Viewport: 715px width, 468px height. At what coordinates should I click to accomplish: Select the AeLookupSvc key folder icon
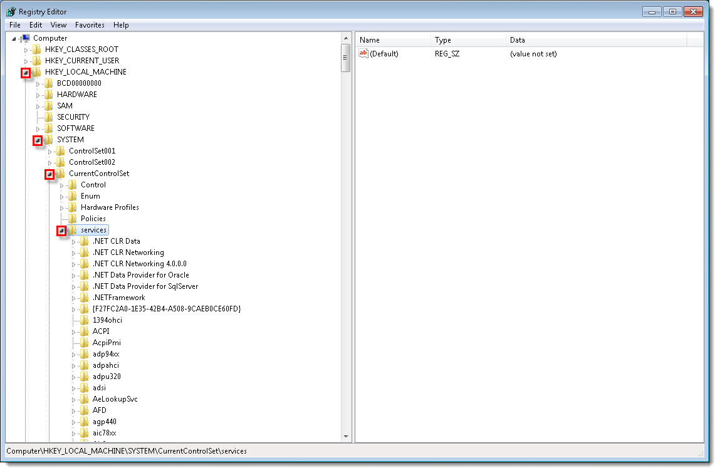point(84,398)
